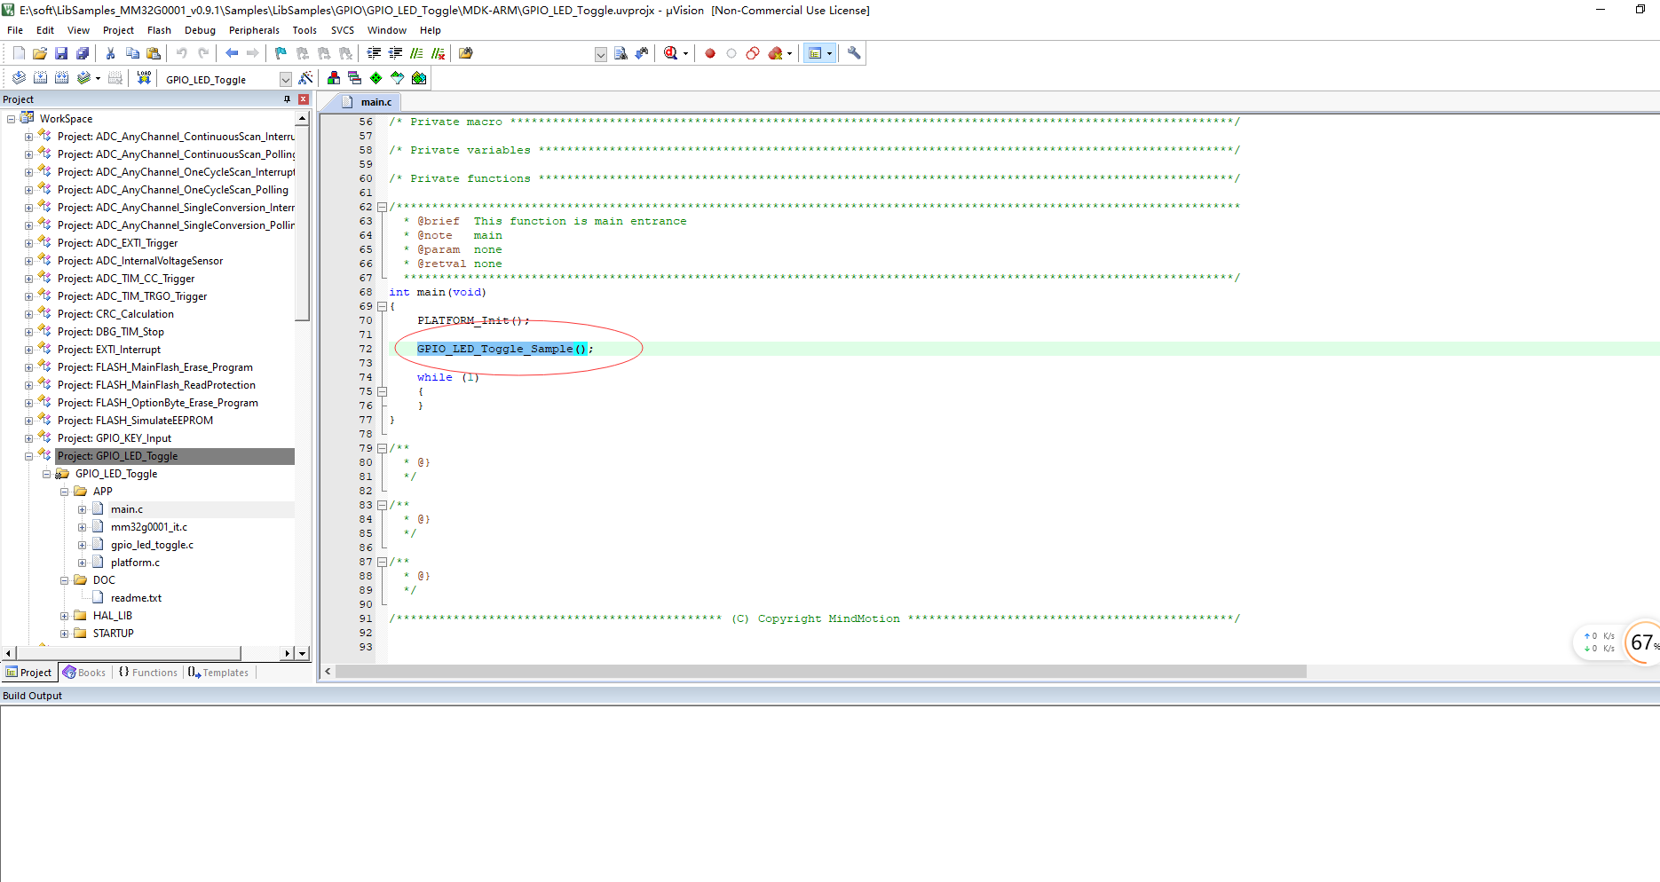The image size is (1660, 882).
Task: Copy selection with the Copy icon
Action: pos(132,53)
